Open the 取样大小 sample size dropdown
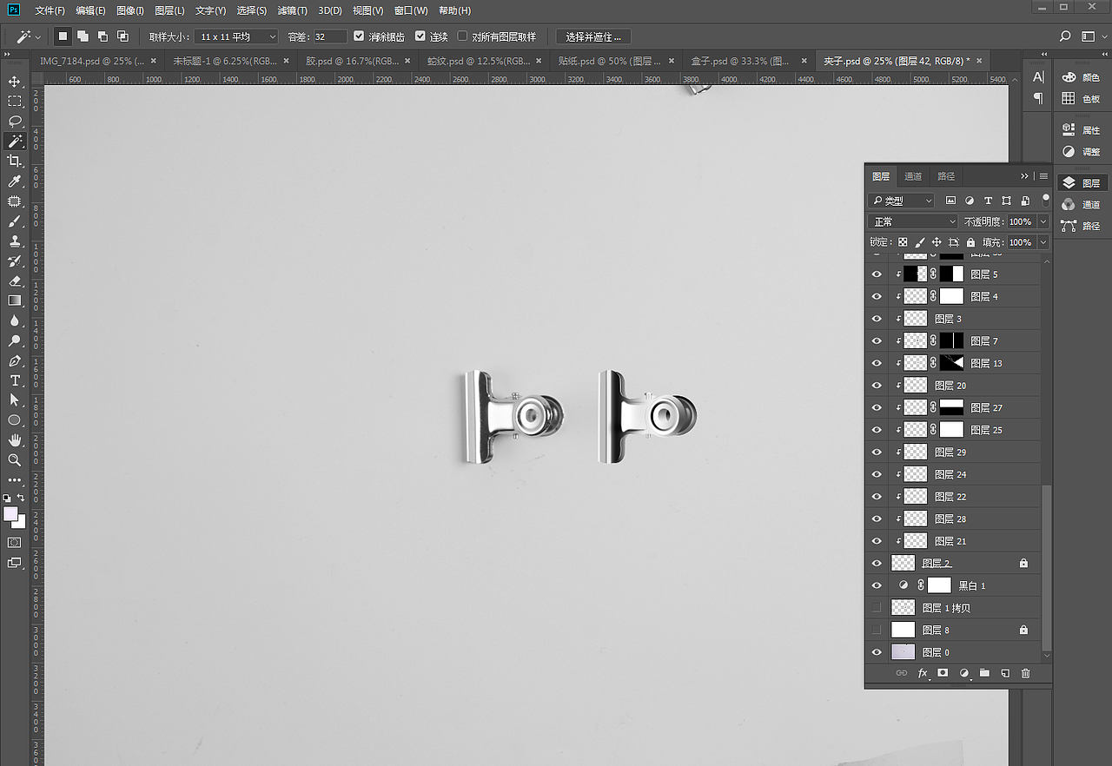 236,36
